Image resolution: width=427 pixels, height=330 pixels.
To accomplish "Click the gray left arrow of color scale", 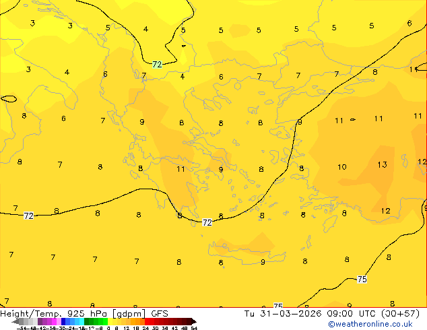I will [x=15, y=322].
